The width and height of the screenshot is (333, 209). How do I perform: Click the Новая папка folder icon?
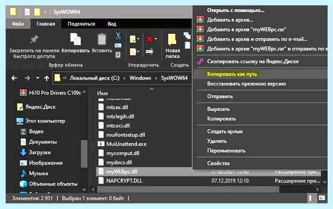[x=172, y=40]
